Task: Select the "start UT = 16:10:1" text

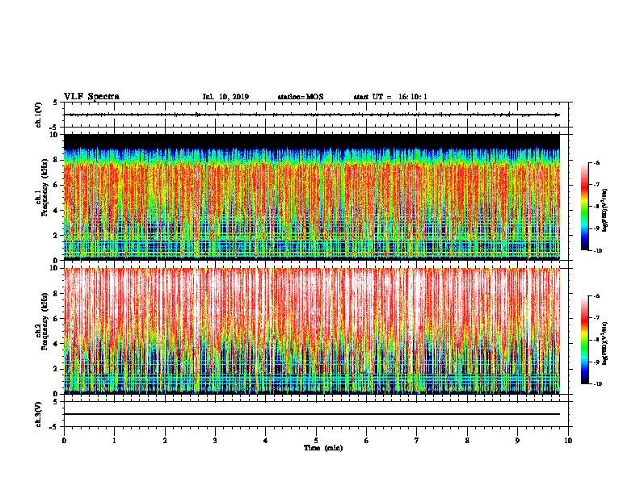Action: coord(390,97)
